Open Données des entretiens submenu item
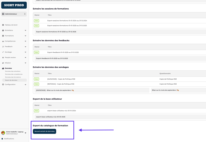Image resolution: width=206 pixels, height=142 pixels. (13, 71)
